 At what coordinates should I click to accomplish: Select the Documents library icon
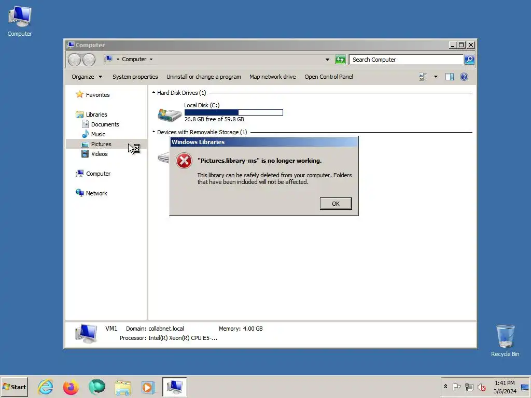point(85,124)
